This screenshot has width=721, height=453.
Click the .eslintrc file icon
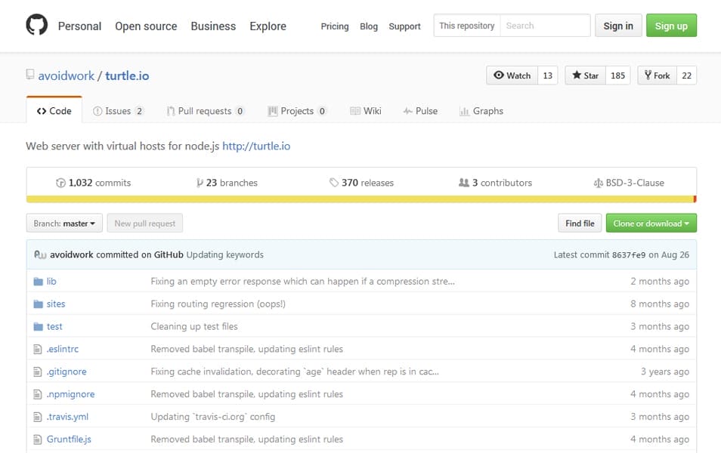39,350
